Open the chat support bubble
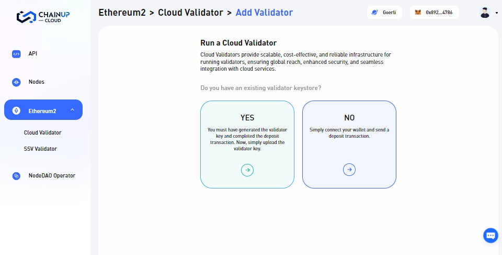This screenshot has width=502, height=255. (x=490, y=236)
